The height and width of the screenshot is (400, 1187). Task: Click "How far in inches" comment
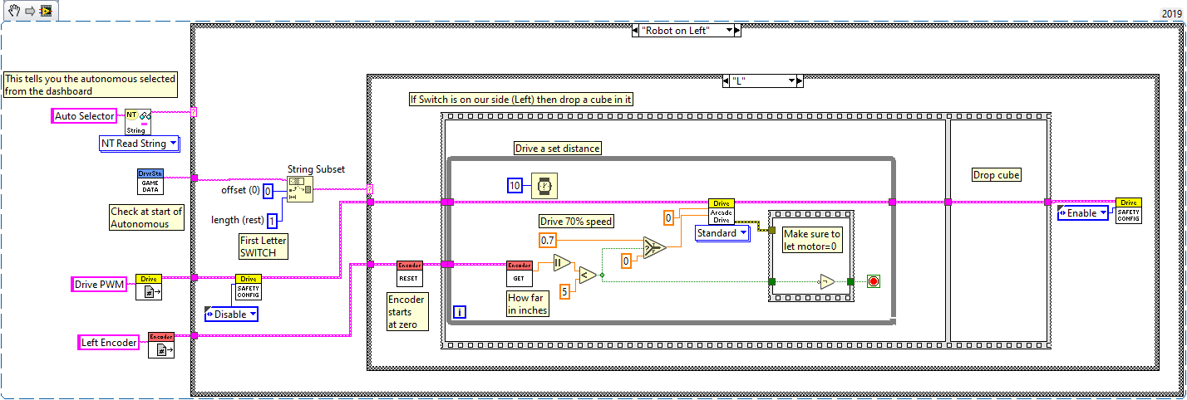coord(528,304)
